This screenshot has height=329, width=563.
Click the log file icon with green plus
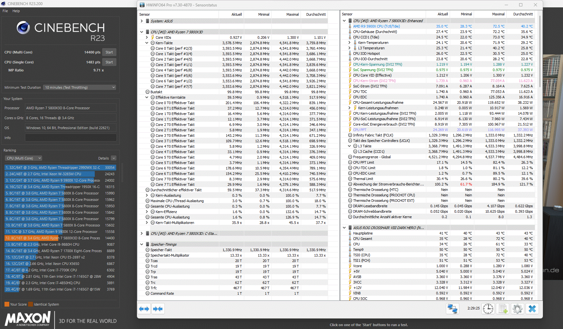click(x=503, y=309)
